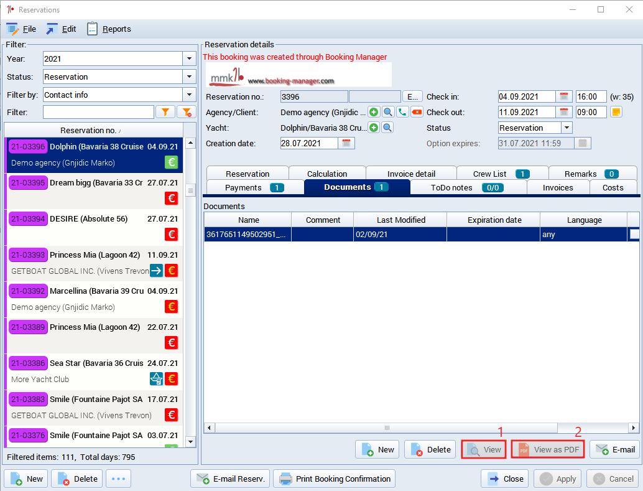Screen dimensions: 643x491
Task: Click the E-mail Reserv. button
Action: (x=230, y=479)
